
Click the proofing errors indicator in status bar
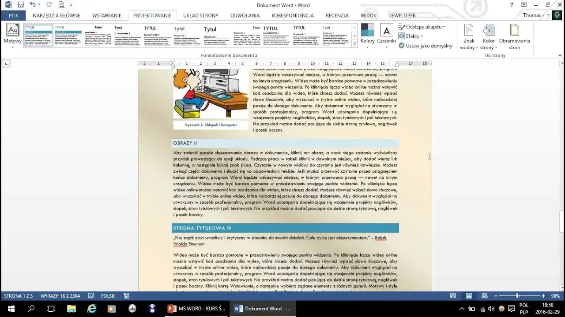90,295
